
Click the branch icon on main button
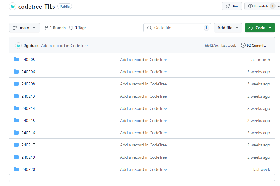pyautogui.click(x=15, y=28)
